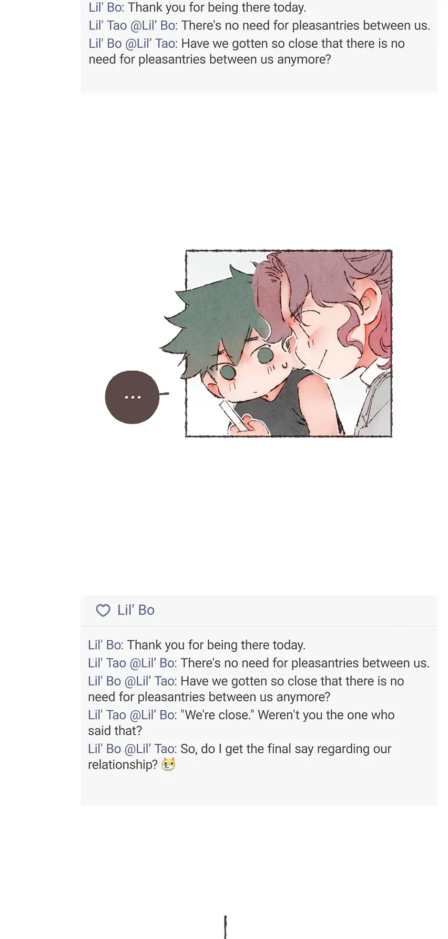Open the Lil' Bo name in post header
This screenshot has height=939, width=448.
click(136, 610)
